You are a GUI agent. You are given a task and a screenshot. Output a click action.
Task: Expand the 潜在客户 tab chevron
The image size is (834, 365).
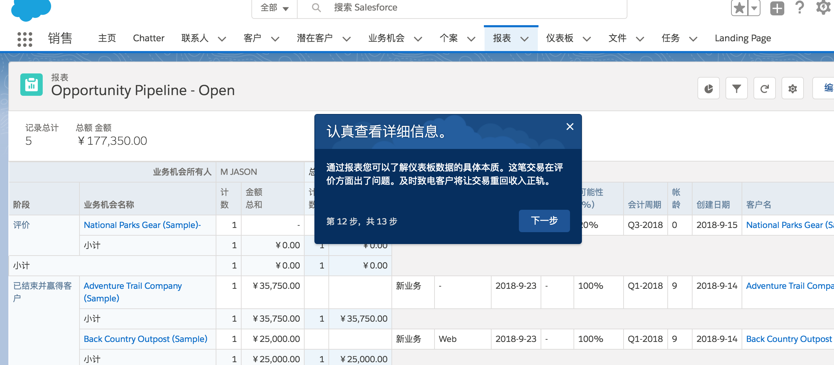click(347, 39)
